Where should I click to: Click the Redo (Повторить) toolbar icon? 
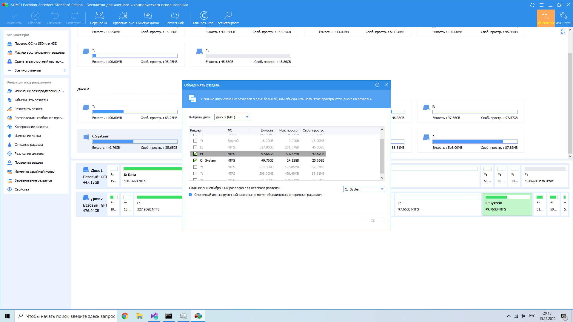74,18
